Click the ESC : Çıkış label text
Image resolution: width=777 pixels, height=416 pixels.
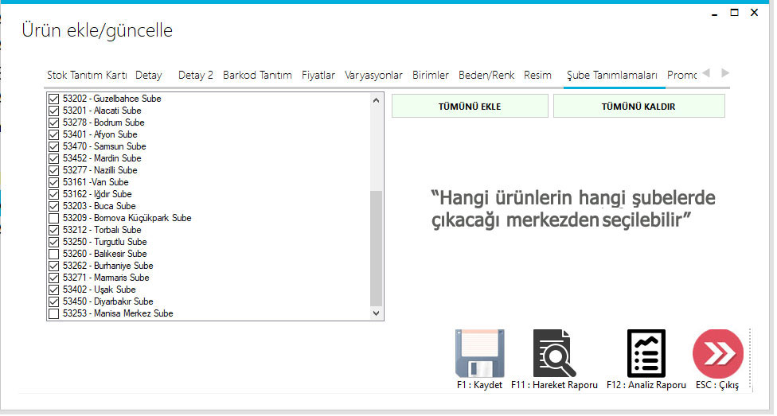717,385
